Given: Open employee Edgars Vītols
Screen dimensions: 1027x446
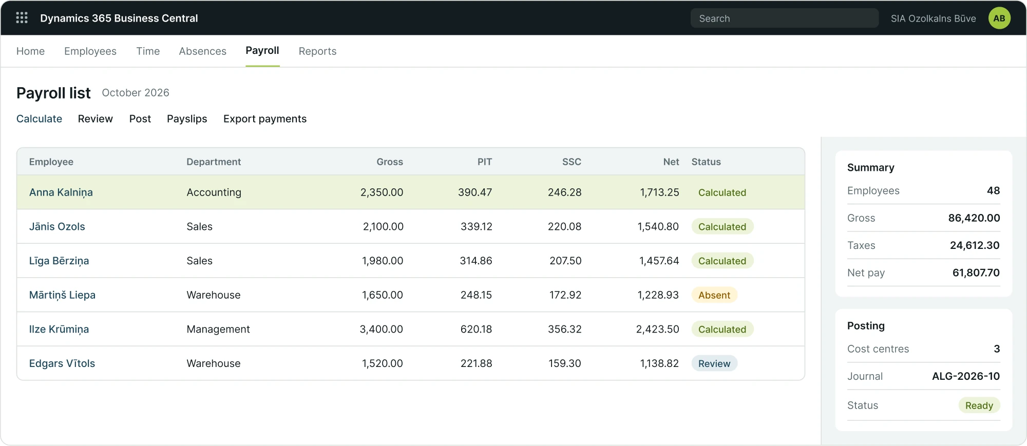Looking at the screenshot, I should tap(62, 363).
